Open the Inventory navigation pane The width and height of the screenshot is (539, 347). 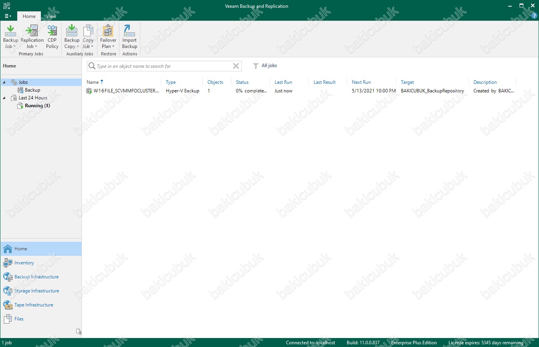point(41,263)
